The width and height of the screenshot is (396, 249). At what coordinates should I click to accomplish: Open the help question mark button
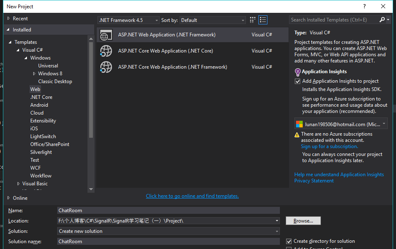coord(364,6)
